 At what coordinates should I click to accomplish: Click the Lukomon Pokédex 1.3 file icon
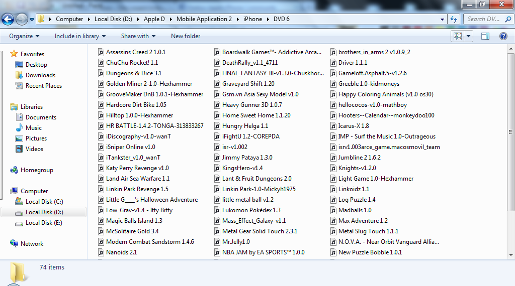pos(217,210)
